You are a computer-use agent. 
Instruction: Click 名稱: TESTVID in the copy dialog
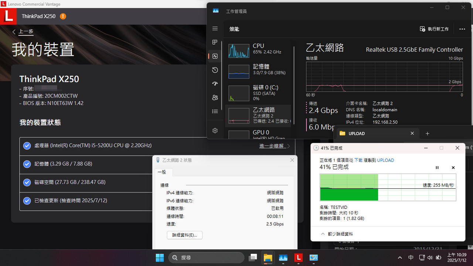coord(333,207)
